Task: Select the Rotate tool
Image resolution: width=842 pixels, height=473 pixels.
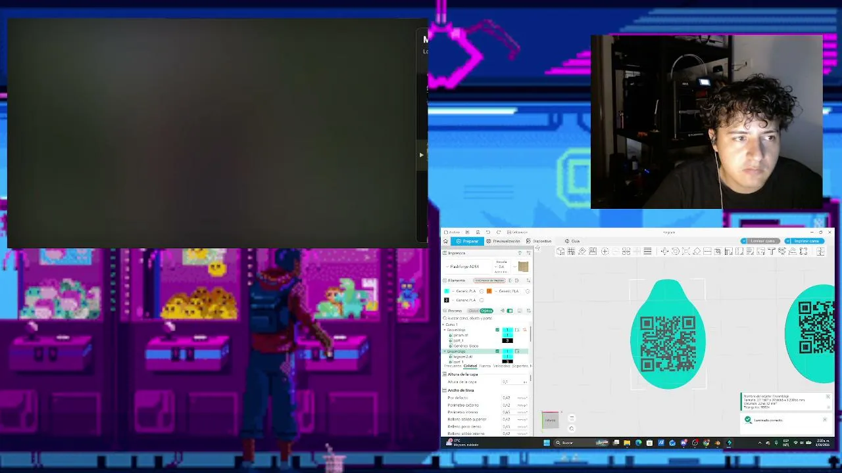Action: (675, 251)
